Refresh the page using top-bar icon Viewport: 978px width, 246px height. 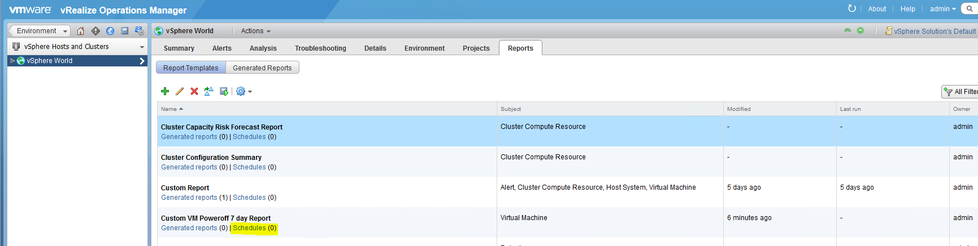pyautogui.click(x=852, y=8)
